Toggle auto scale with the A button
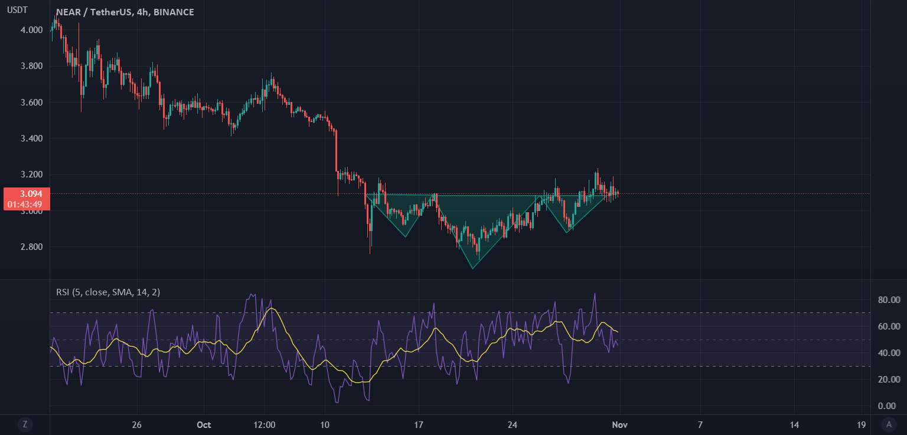 tap(888, 424)
